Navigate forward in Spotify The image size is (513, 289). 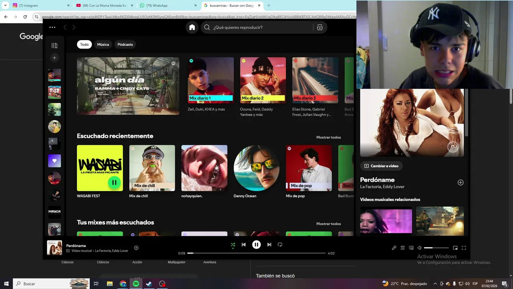[x=74, y=27]
